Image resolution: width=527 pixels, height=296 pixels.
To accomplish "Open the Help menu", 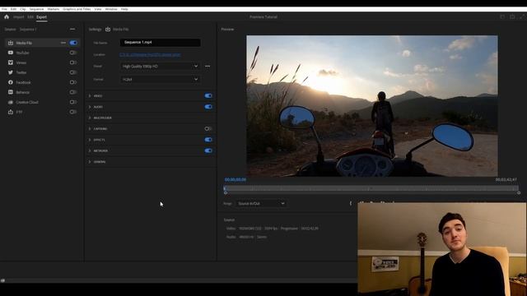I will pyautogui.click(x=124, y=9).
